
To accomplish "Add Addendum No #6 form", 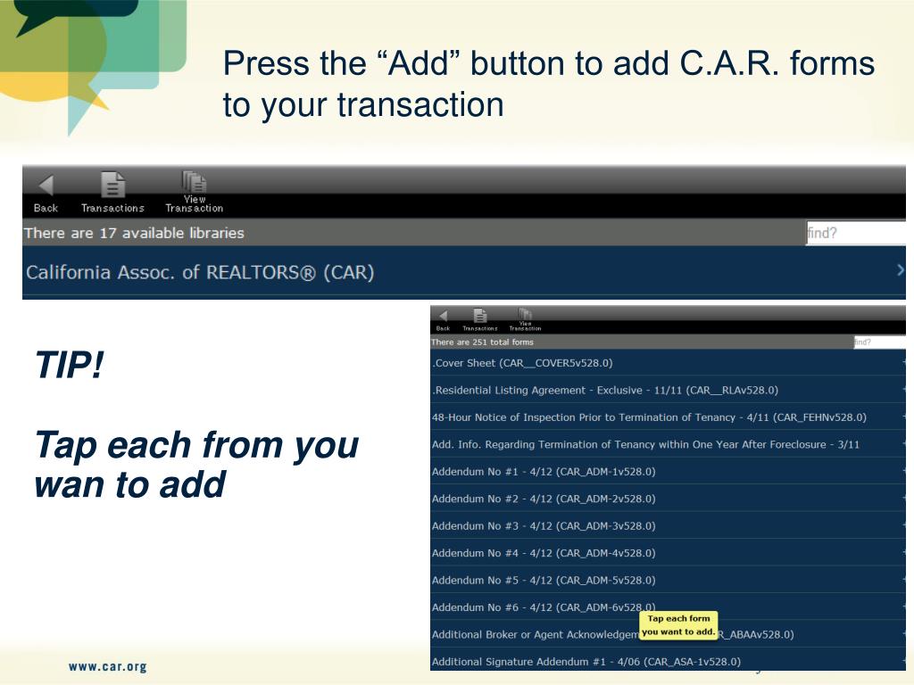I will [668, 607].
